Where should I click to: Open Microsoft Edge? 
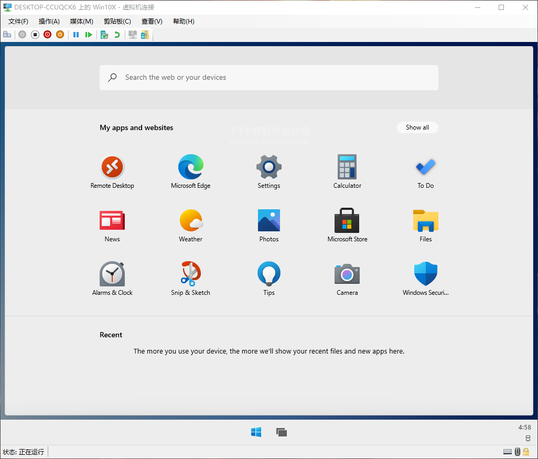[x=191, y=172]
